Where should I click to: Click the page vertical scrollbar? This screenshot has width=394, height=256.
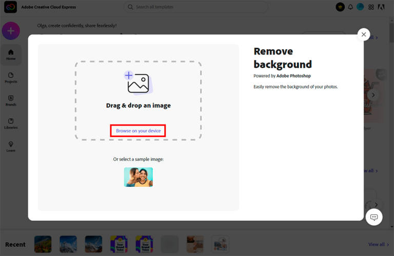click(x=392, y=33)
